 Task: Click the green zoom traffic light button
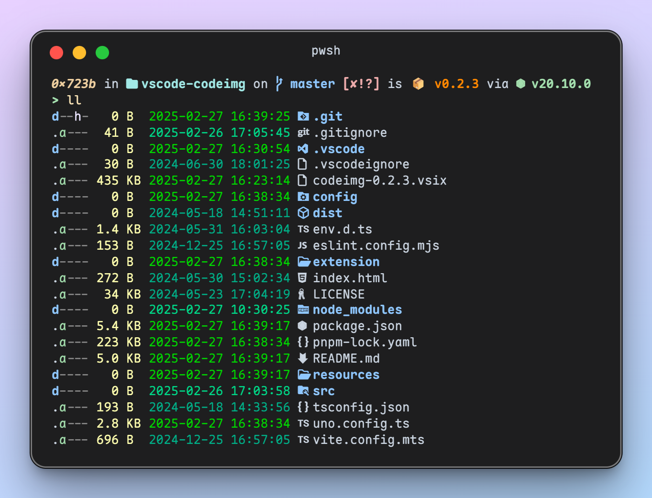pos(102,52)
